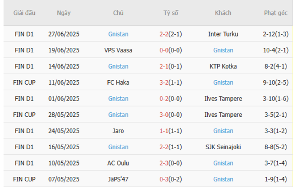Open the VPS Vaasa team link
Screen dimensions: 293x193
point(118,50)
